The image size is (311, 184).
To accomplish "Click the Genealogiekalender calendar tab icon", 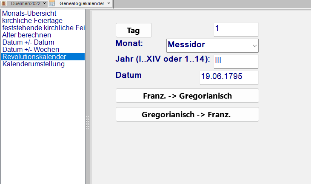I will pos(52,4).
